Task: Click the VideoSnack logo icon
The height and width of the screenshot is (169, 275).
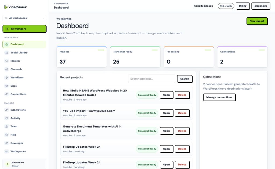Action: coord(6,7)
